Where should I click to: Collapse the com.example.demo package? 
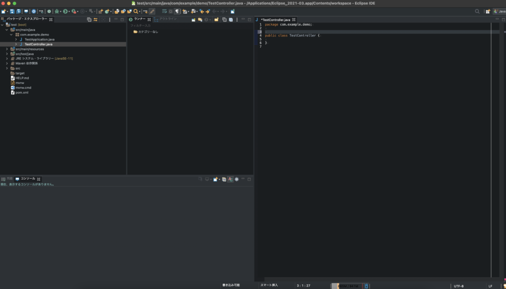coord(11,35)
